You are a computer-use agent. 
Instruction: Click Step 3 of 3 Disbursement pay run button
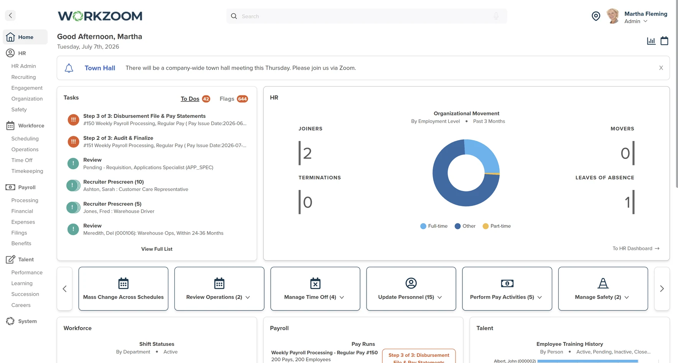419,356
